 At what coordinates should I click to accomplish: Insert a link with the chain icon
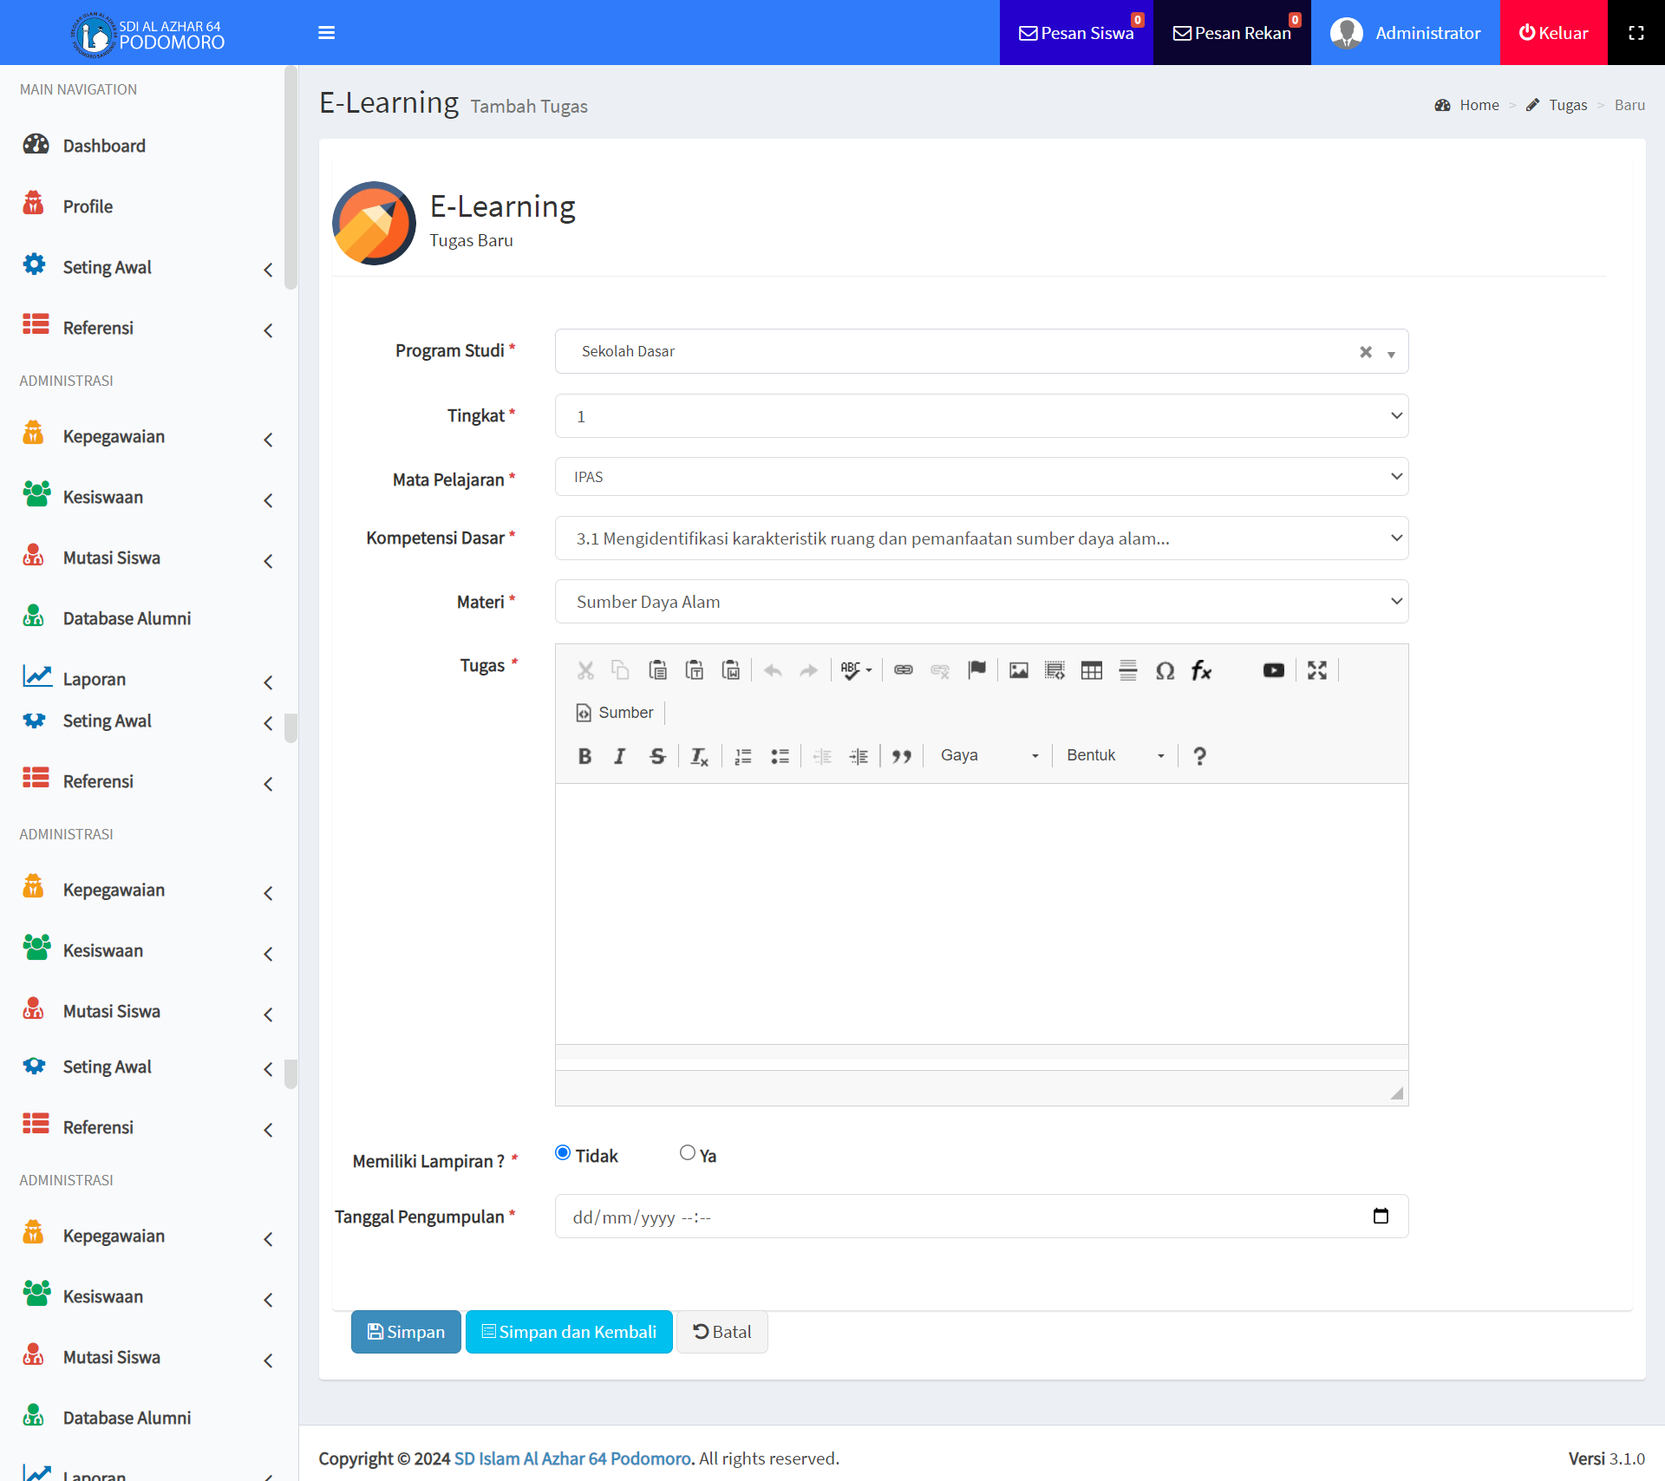coord(903,670)
